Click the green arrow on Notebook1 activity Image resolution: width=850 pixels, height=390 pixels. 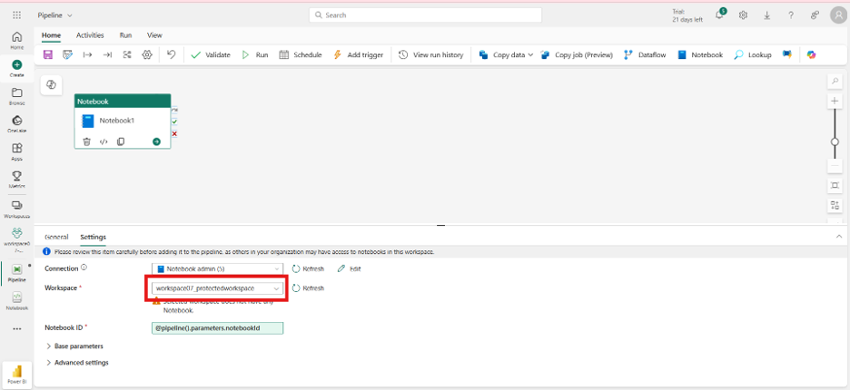(x=156, y=141)
